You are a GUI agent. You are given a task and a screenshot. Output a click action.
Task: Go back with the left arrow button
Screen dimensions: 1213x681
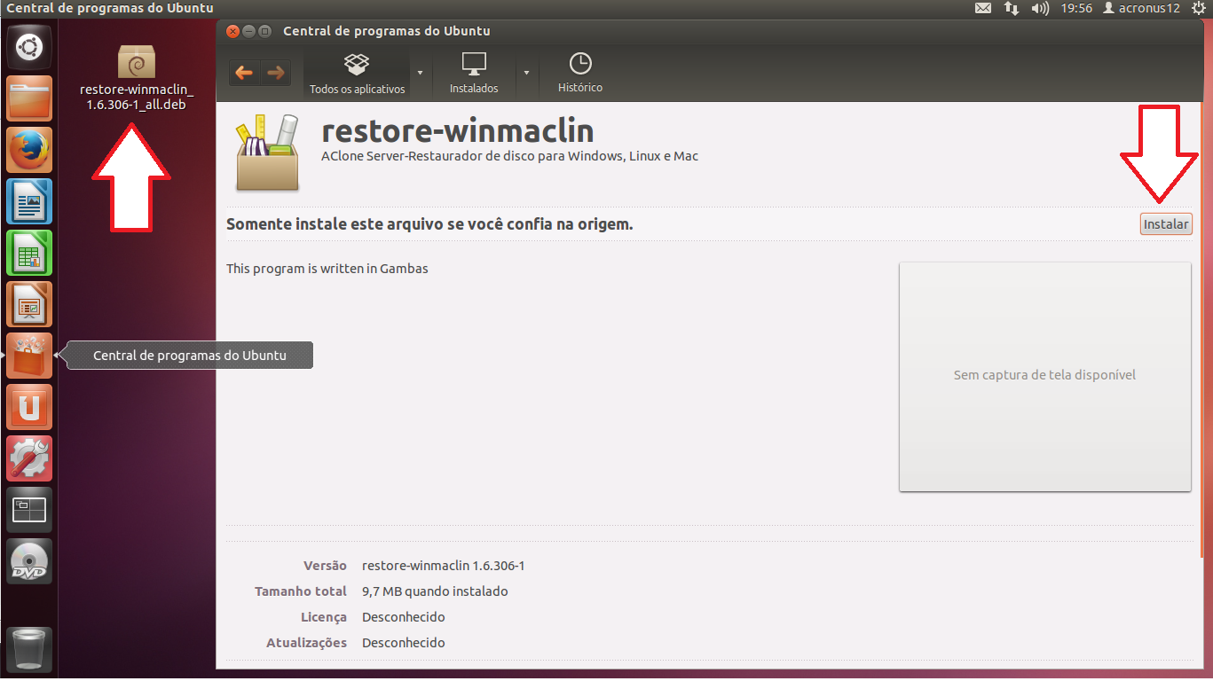(x=244, y=73)
